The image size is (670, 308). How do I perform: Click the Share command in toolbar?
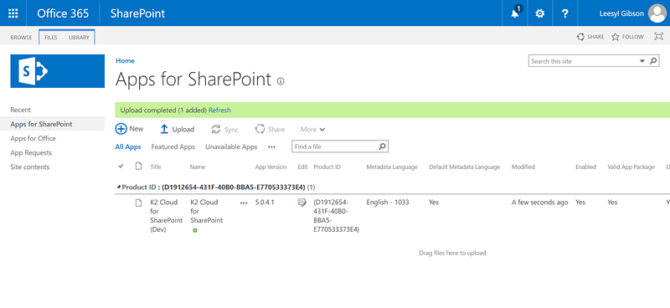coord(270,129)
